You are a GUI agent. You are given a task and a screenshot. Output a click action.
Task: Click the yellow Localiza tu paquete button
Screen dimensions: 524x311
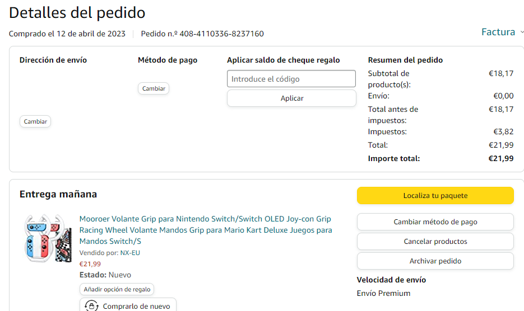435,196
